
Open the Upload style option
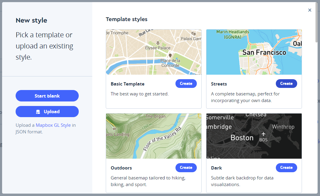[47, 111]
